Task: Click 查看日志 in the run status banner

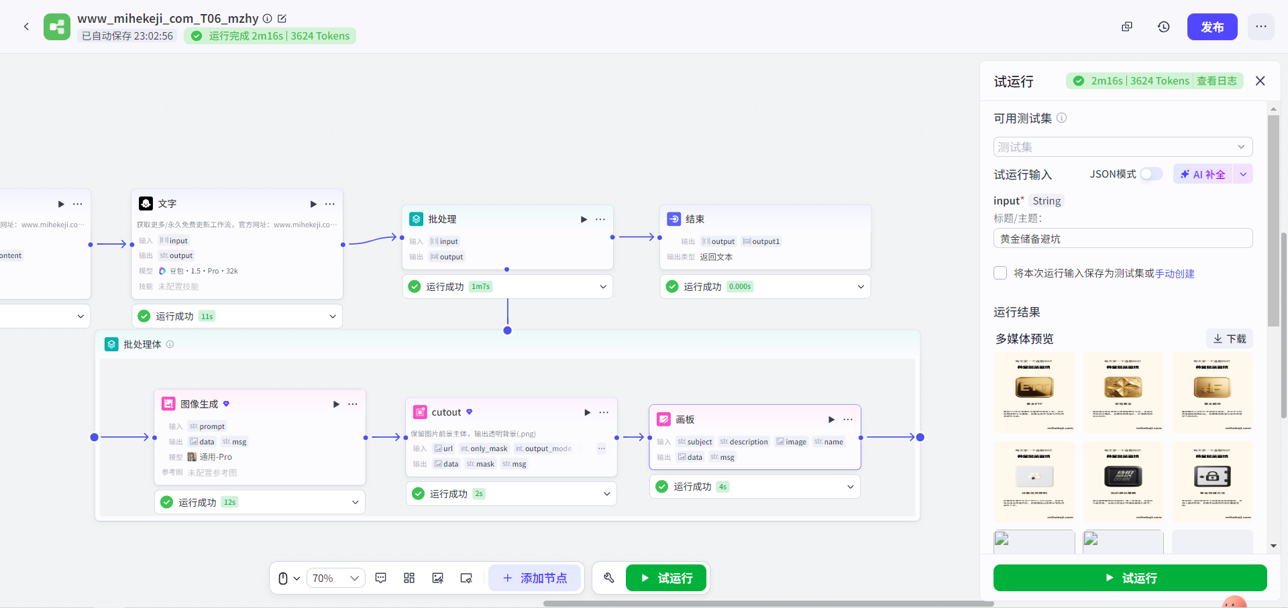Action: tap(1216, 80)
